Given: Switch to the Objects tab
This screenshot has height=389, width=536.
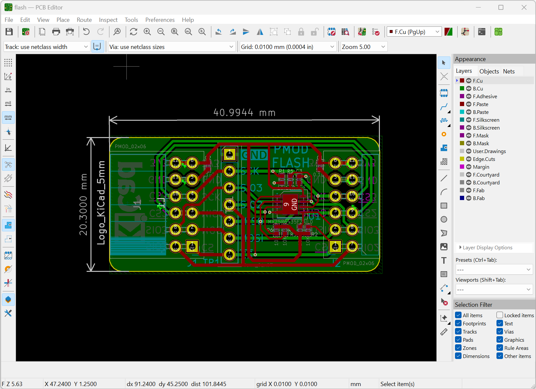Looking at the screenshot, I should pos(489,71).
